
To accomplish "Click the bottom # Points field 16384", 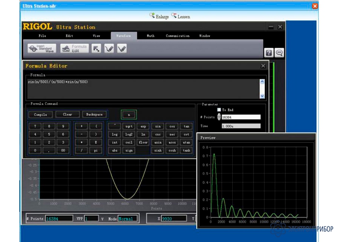I will pos(59,219).
